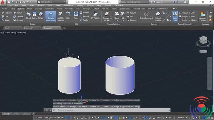Select the Sweep surface tool
214x120 pixels.
point(6,20)
